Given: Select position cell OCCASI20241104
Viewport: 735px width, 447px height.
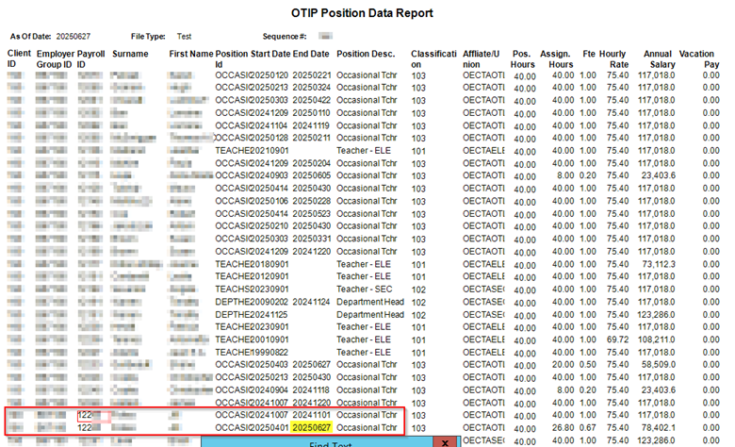Looking at the screenshot, I should pos(252,125).
